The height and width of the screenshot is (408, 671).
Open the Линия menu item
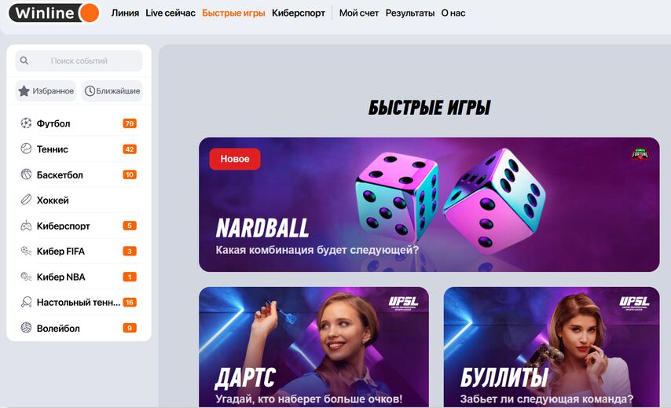pos(125,13)
